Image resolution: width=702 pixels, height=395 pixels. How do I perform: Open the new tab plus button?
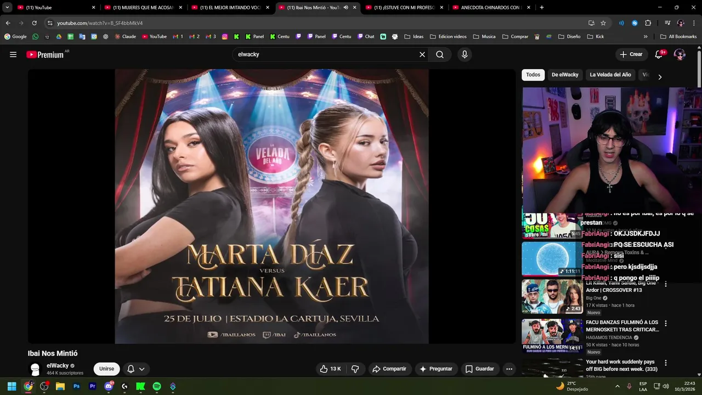(542, 8)
